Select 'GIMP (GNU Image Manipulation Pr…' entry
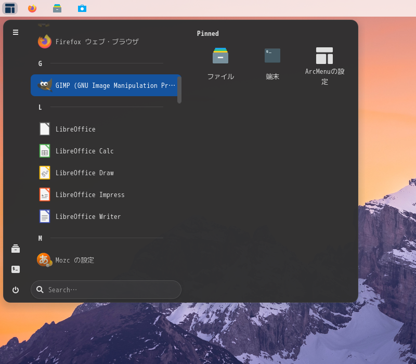 [x=106, y=85]
